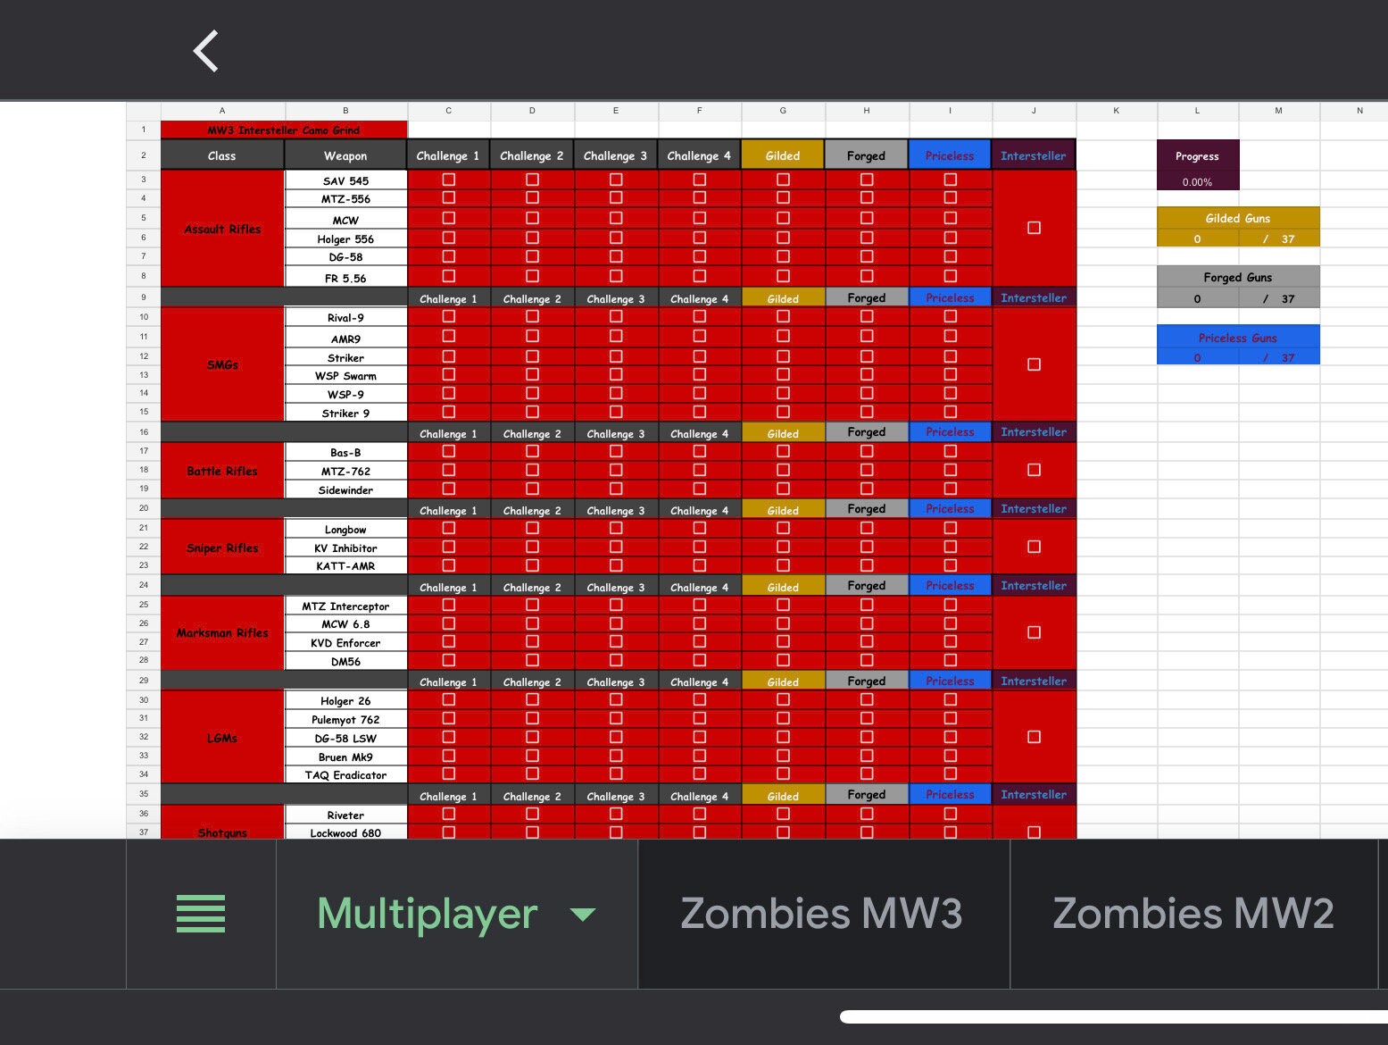Click the row 2 'Gilded' header cell
Screen dimensions: 1388x1045
tap(783, 155)
